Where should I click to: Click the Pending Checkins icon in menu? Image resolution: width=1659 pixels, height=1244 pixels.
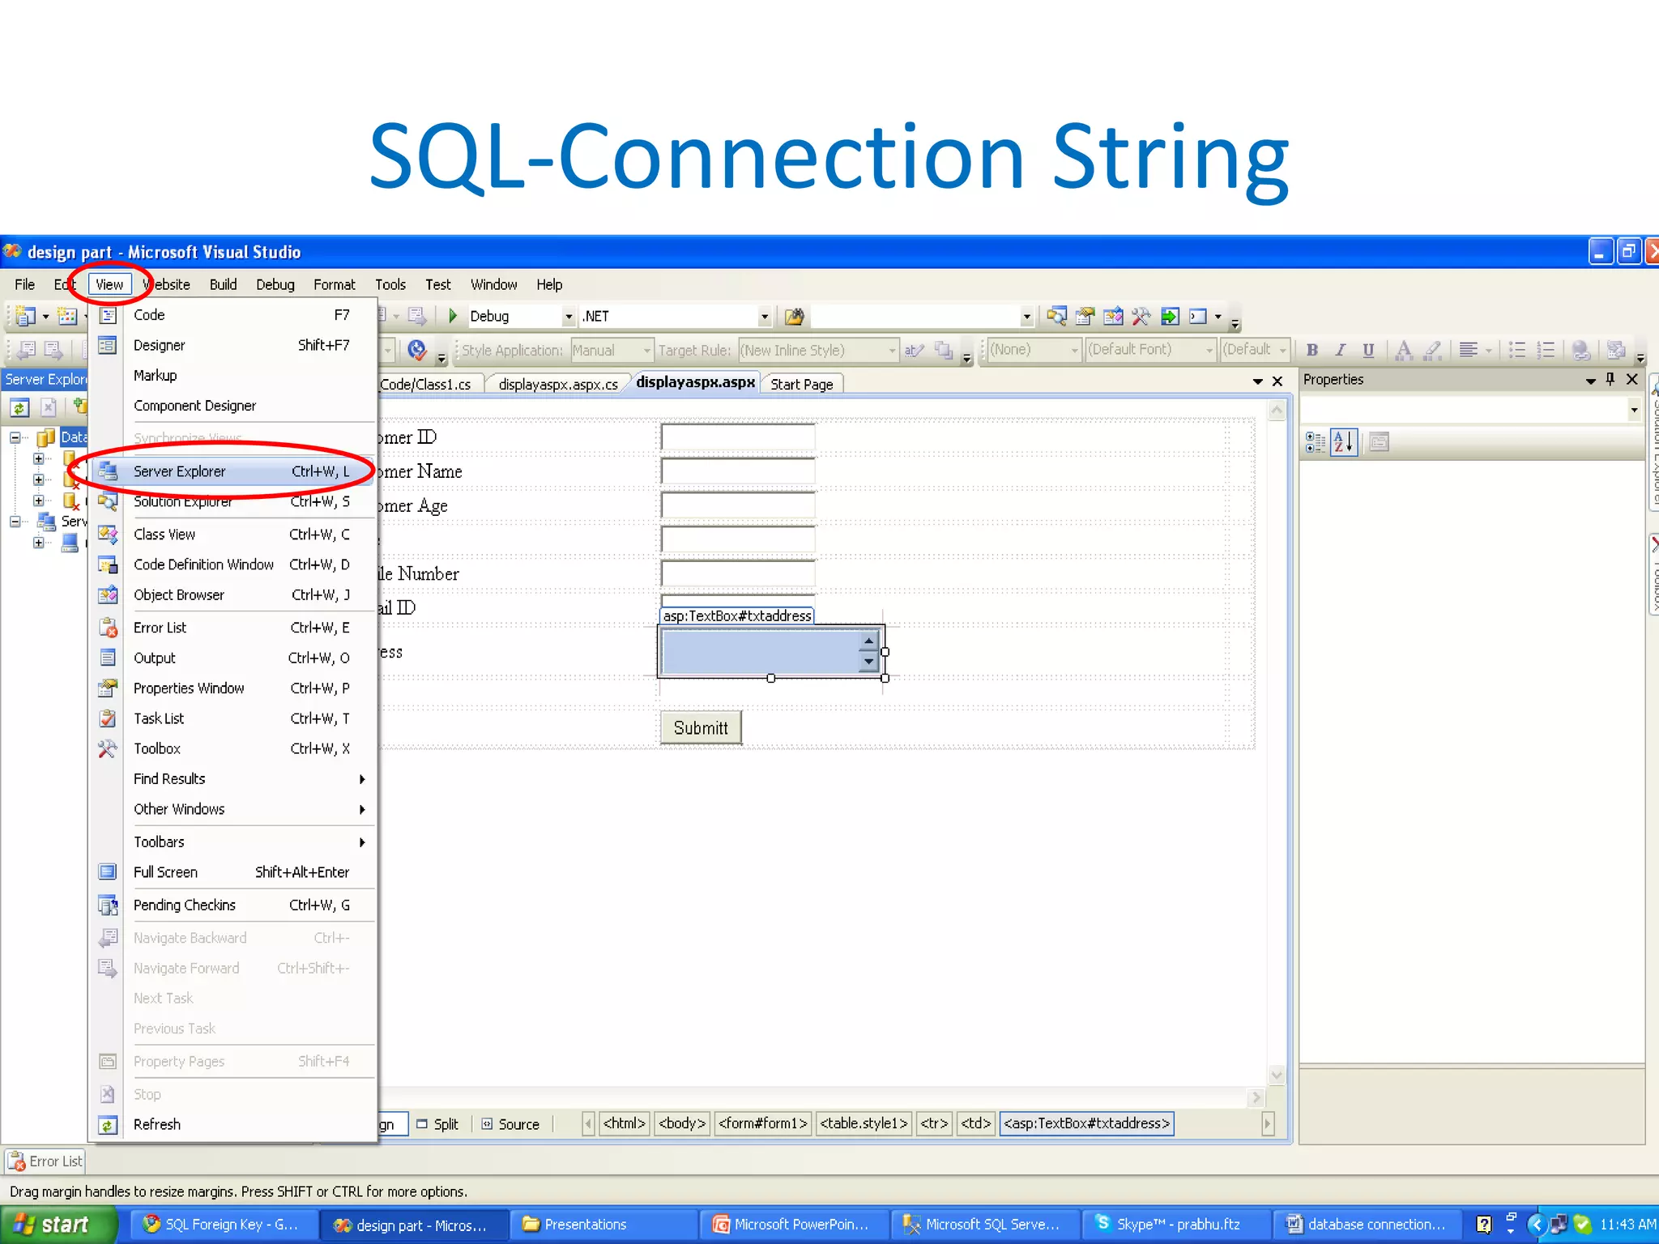pyautogui.click(x=108, y=905)
